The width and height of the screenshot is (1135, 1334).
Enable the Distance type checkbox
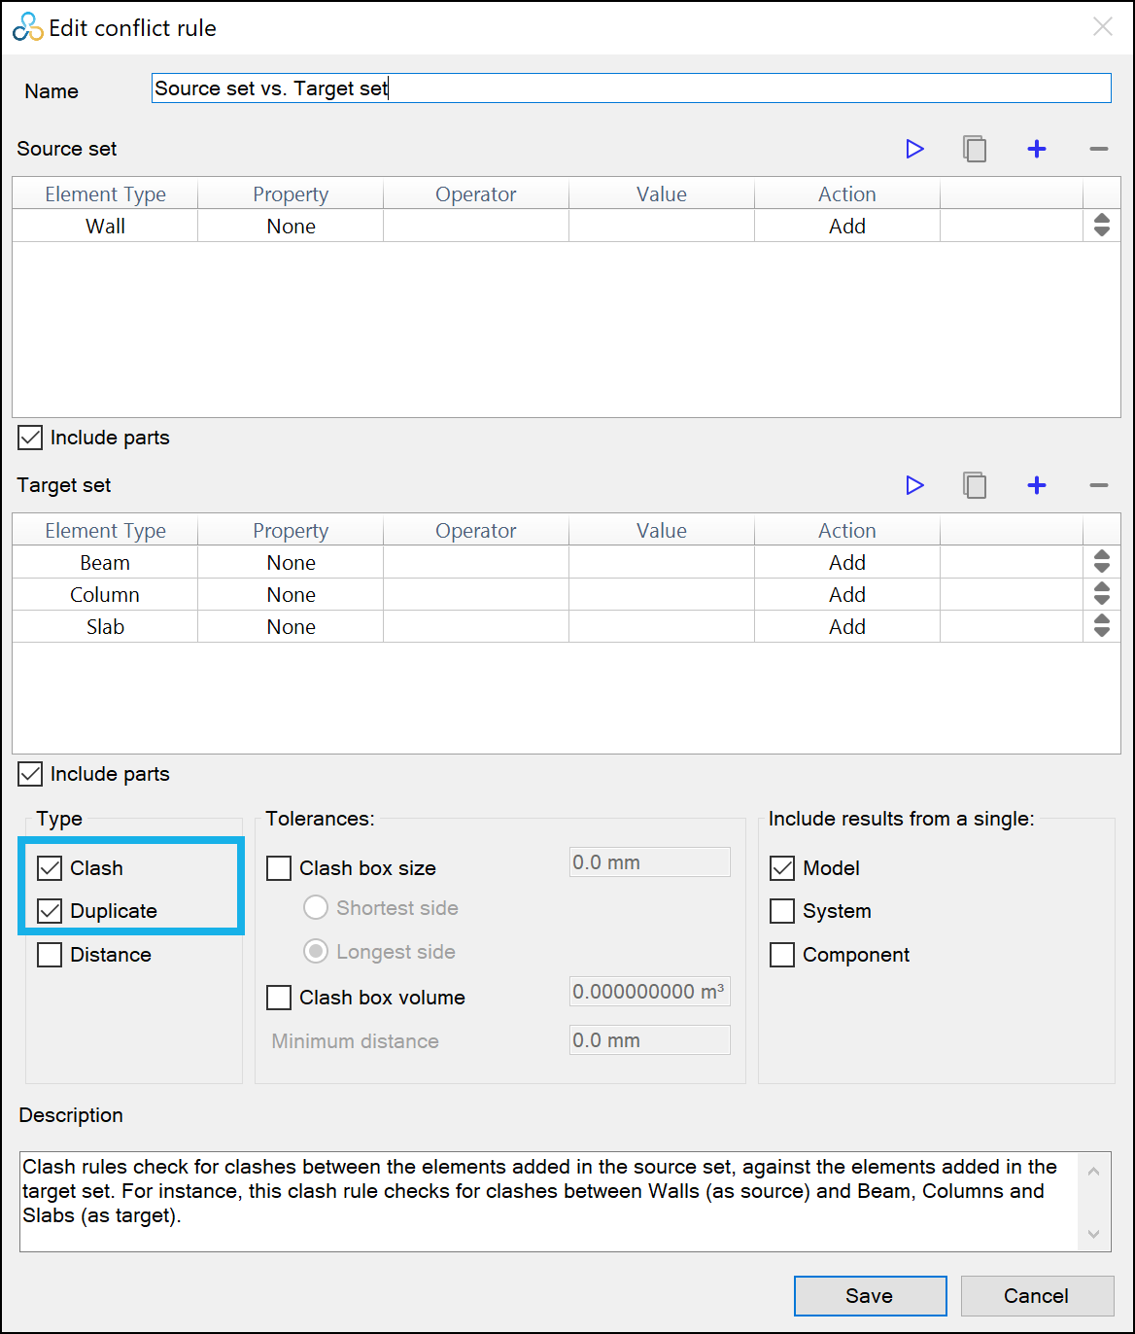pos(50,955)
